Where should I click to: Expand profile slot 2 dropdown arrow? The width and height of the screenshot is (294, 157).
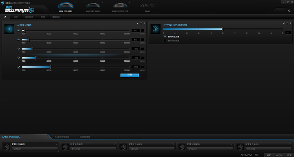coord(115,144)
